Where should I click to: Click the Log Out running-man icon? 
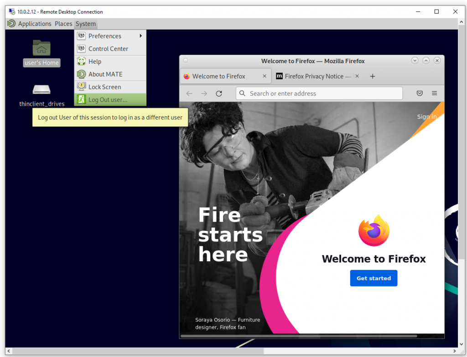click(x=81, y=99)
